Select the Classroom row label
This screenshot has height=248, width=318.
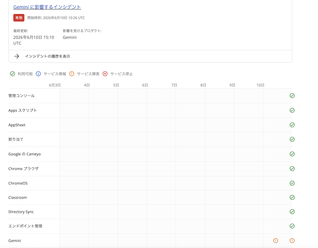18,197
